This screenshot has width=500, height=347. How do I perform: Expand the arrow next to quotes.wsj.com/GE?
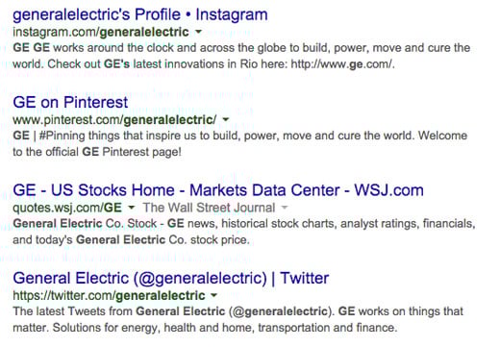point(131,208)
